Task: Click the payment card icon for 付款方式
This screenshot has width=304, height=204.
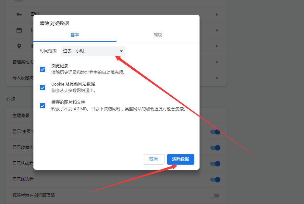Action: tap(18, 30)
